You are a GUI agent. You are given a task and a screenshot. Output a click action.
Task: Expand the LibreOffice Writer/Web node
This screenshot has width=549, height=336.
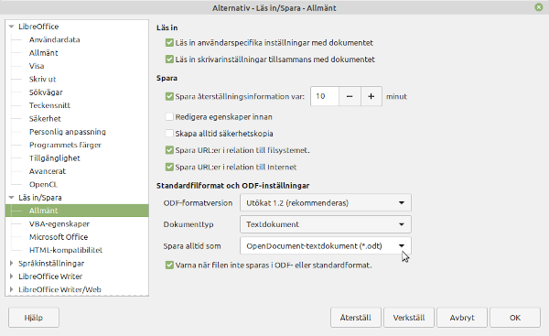tap(12, 289)
